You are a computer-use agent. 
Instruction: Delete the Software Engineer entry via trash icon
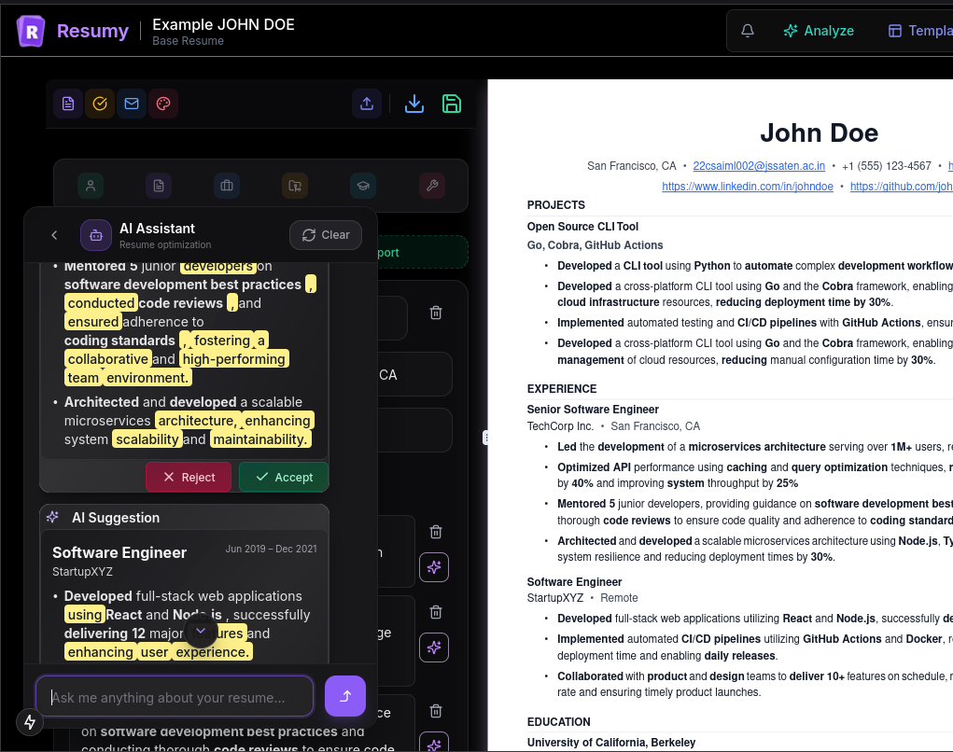point(435,532)
